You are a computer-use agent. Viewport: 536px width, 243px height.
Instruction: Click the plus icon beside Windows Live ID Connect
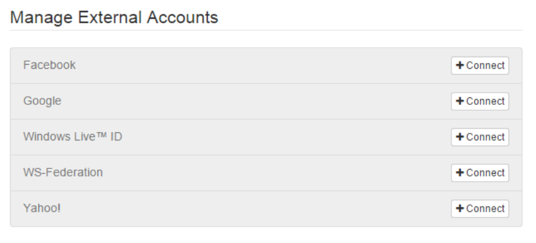coord(460,138)
